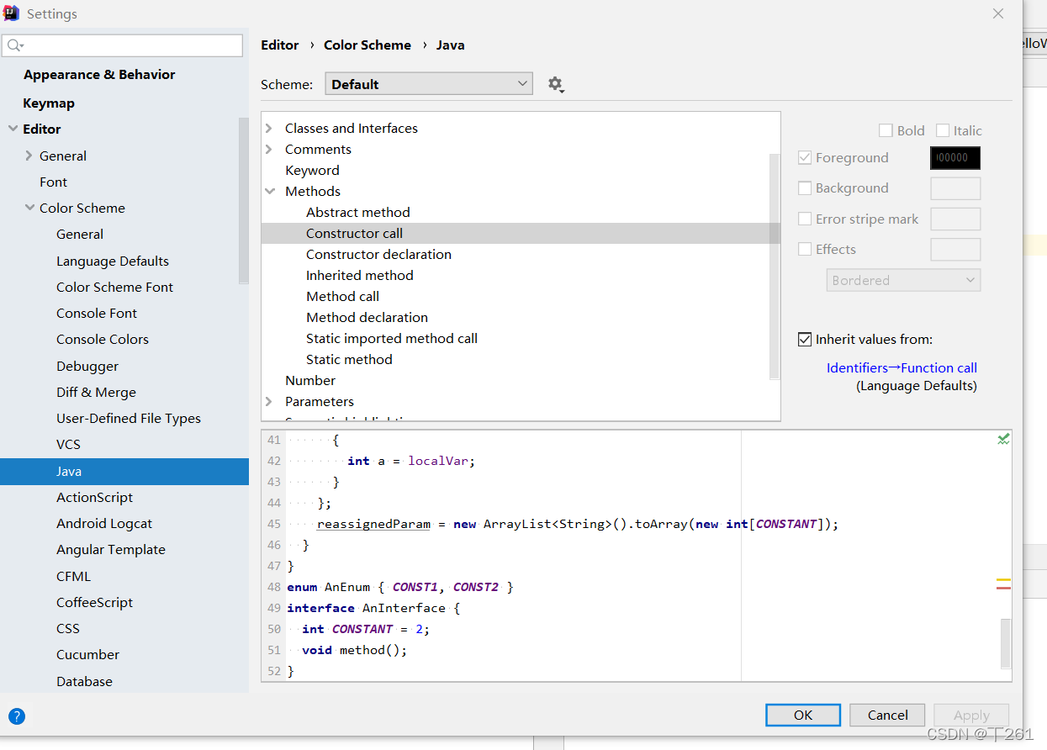The height and width of the screenshot is (750, 1047).
Task: Open User-Defined File Types settings
Action: click(129, 418)
